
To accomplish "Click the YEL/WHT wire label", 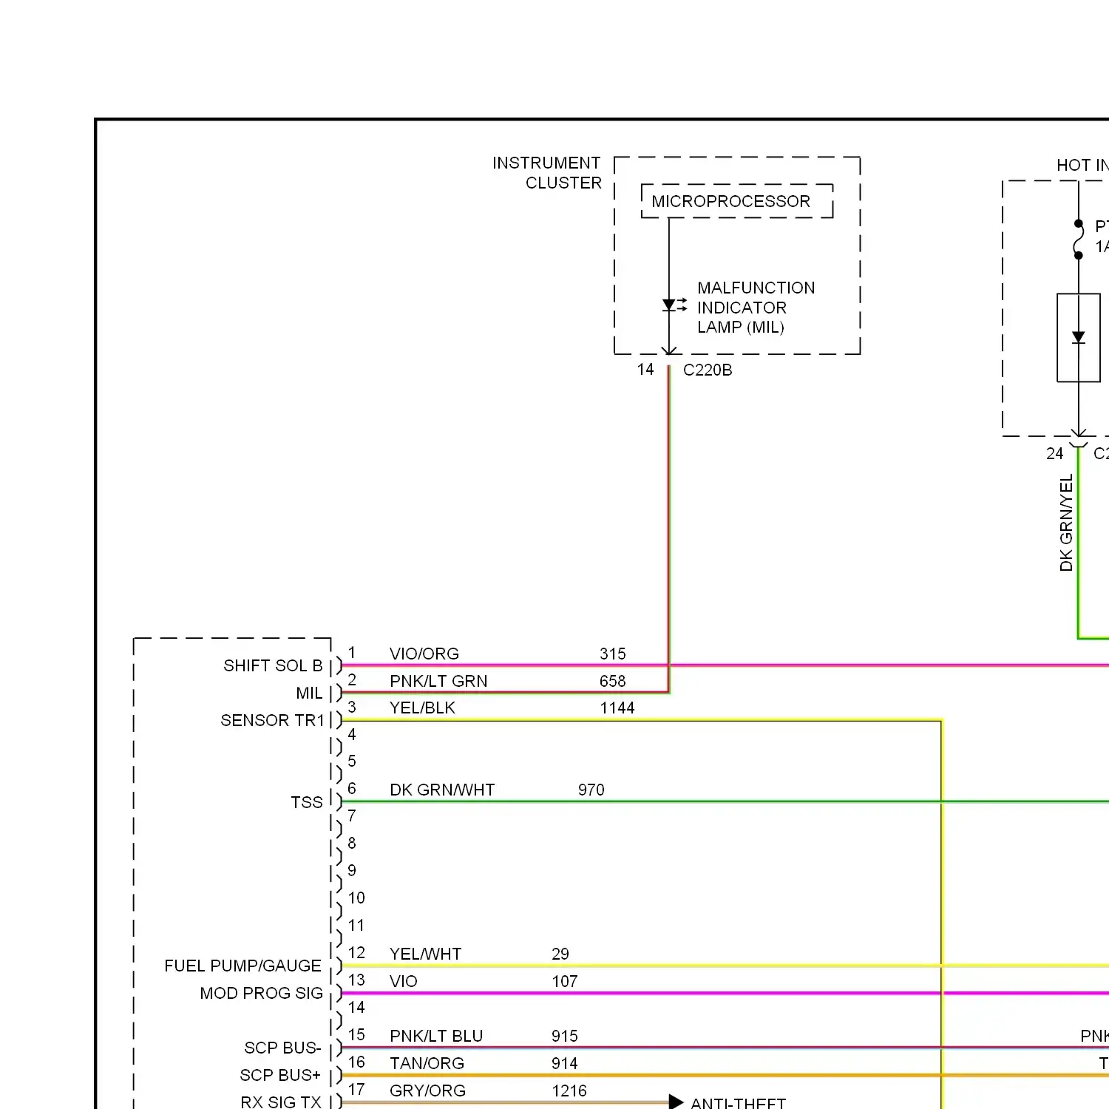I will pos(425,954).
